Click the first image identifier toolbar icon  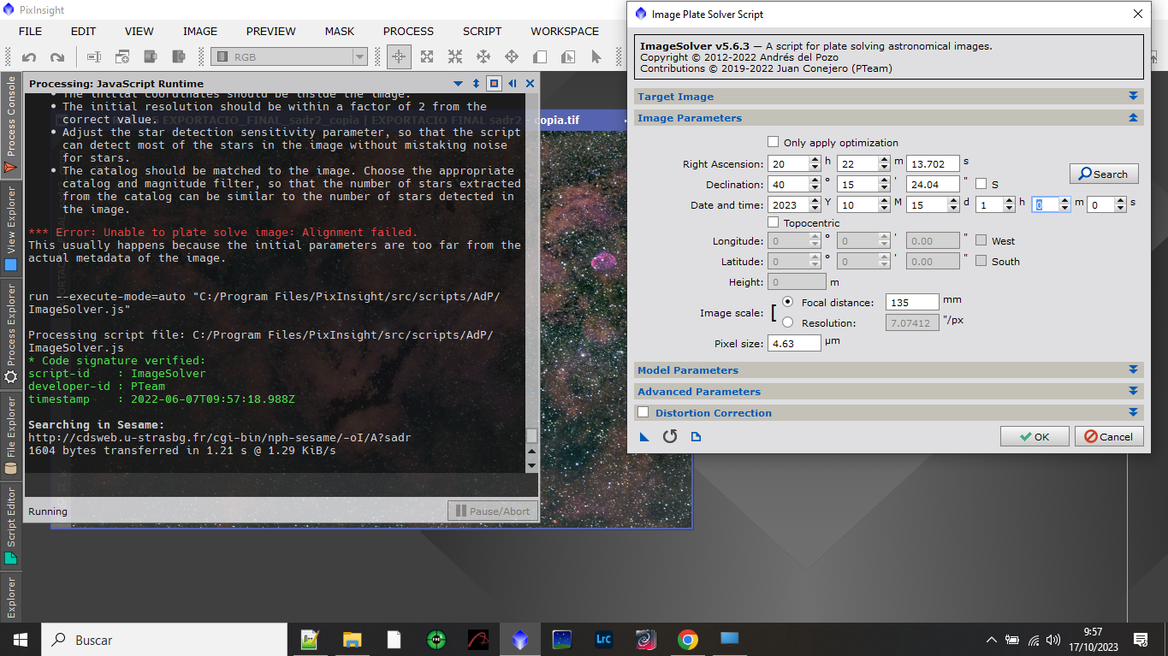click(x=94, y=57)
